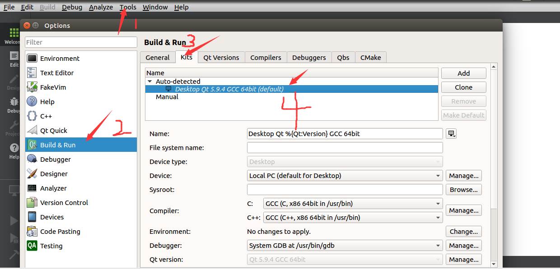Click Browse button for Sysroot
Viewport: 560px width, 269px height.
(x=464, y=190)
